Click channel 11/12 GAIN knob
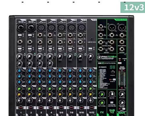This screenshot has height=116, width=145. coord(90,56)
